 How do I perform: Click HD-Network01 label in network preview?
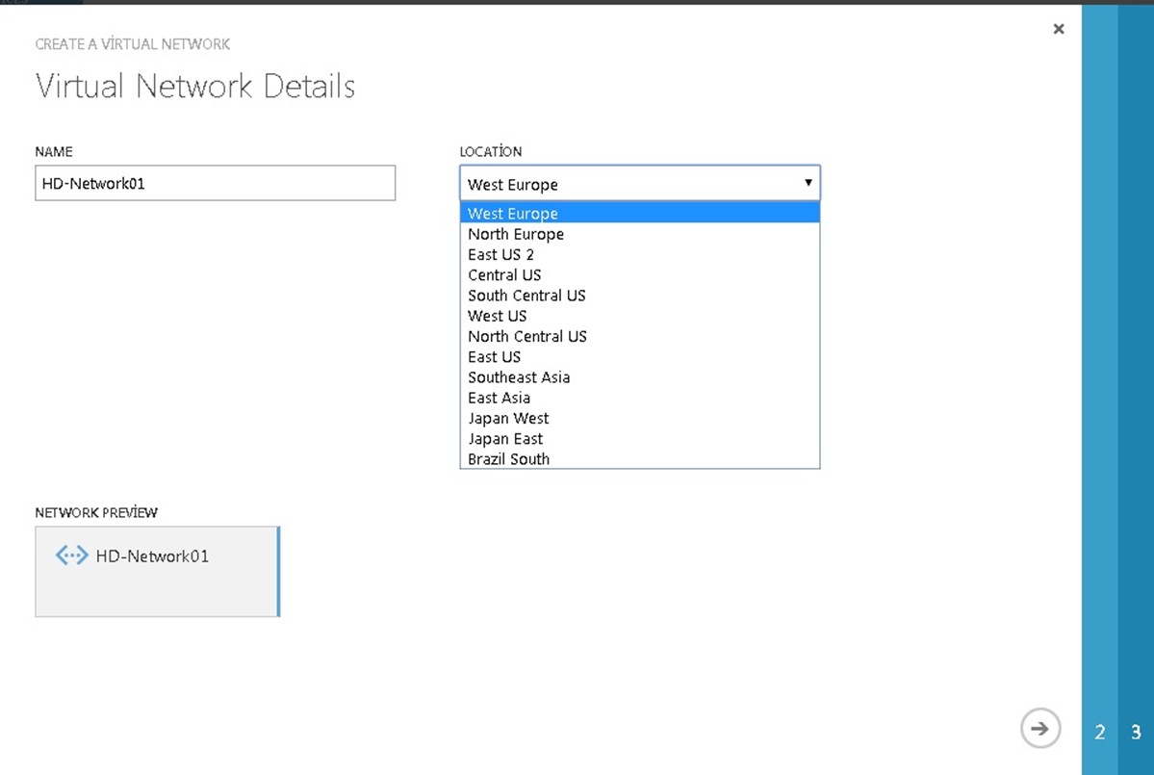pos(152,555)
